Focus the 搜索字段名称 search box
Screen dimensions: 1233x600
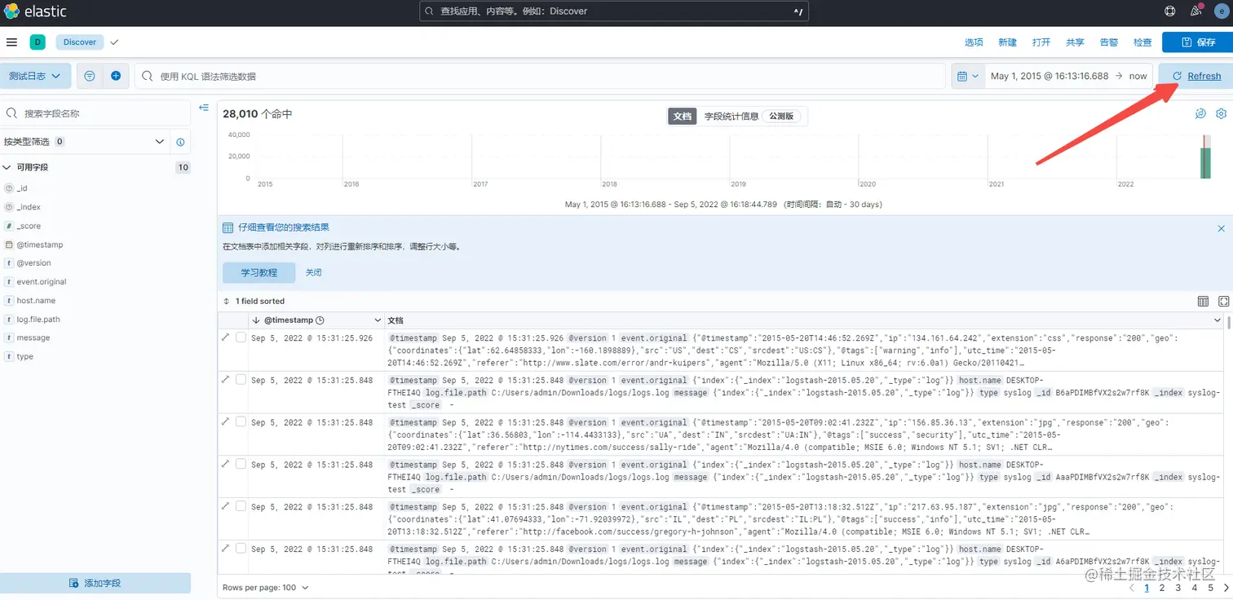point(95,113)
